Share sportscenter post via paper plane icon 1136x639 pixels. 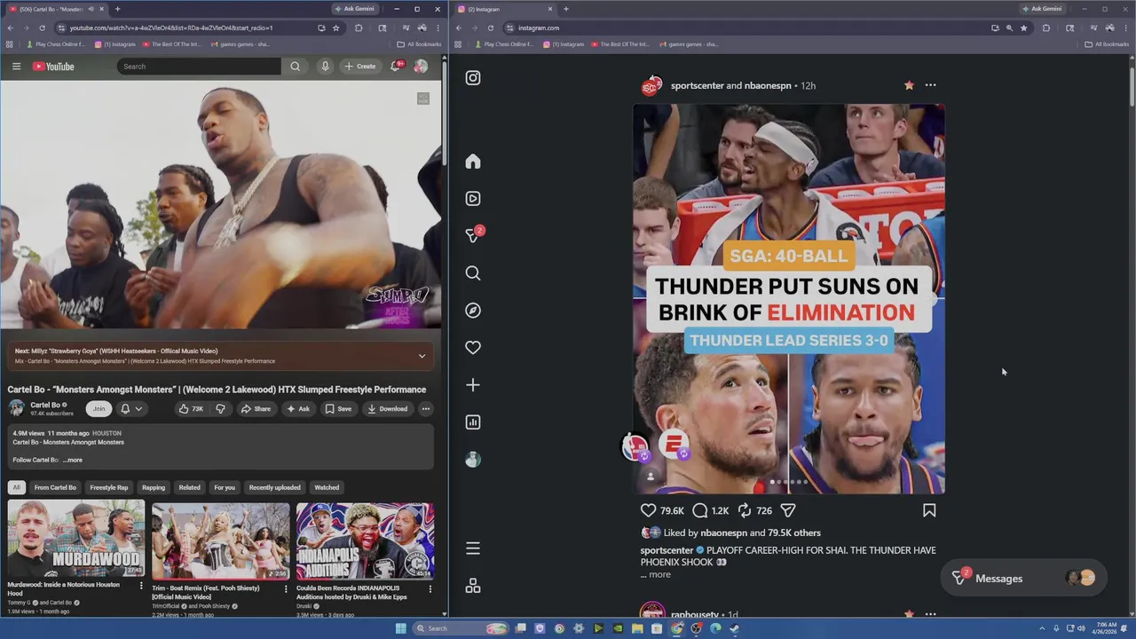click(x=788, y=510)
